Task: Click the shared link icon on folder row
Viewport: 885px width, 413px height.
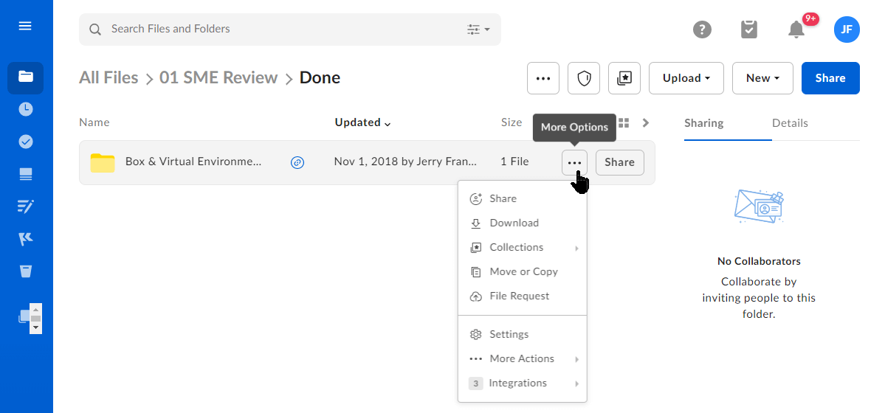Action: click(x=297, y=162)
